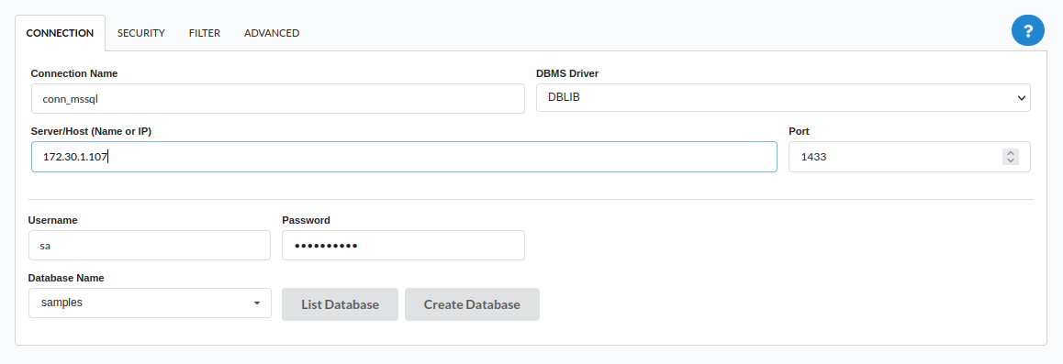
Task: Click the DBMS Driver label
Action: [x=567, y=73]
